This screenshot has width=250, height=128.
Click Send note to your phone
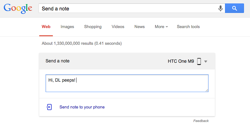pyautogui.click(x=82, y=107)
